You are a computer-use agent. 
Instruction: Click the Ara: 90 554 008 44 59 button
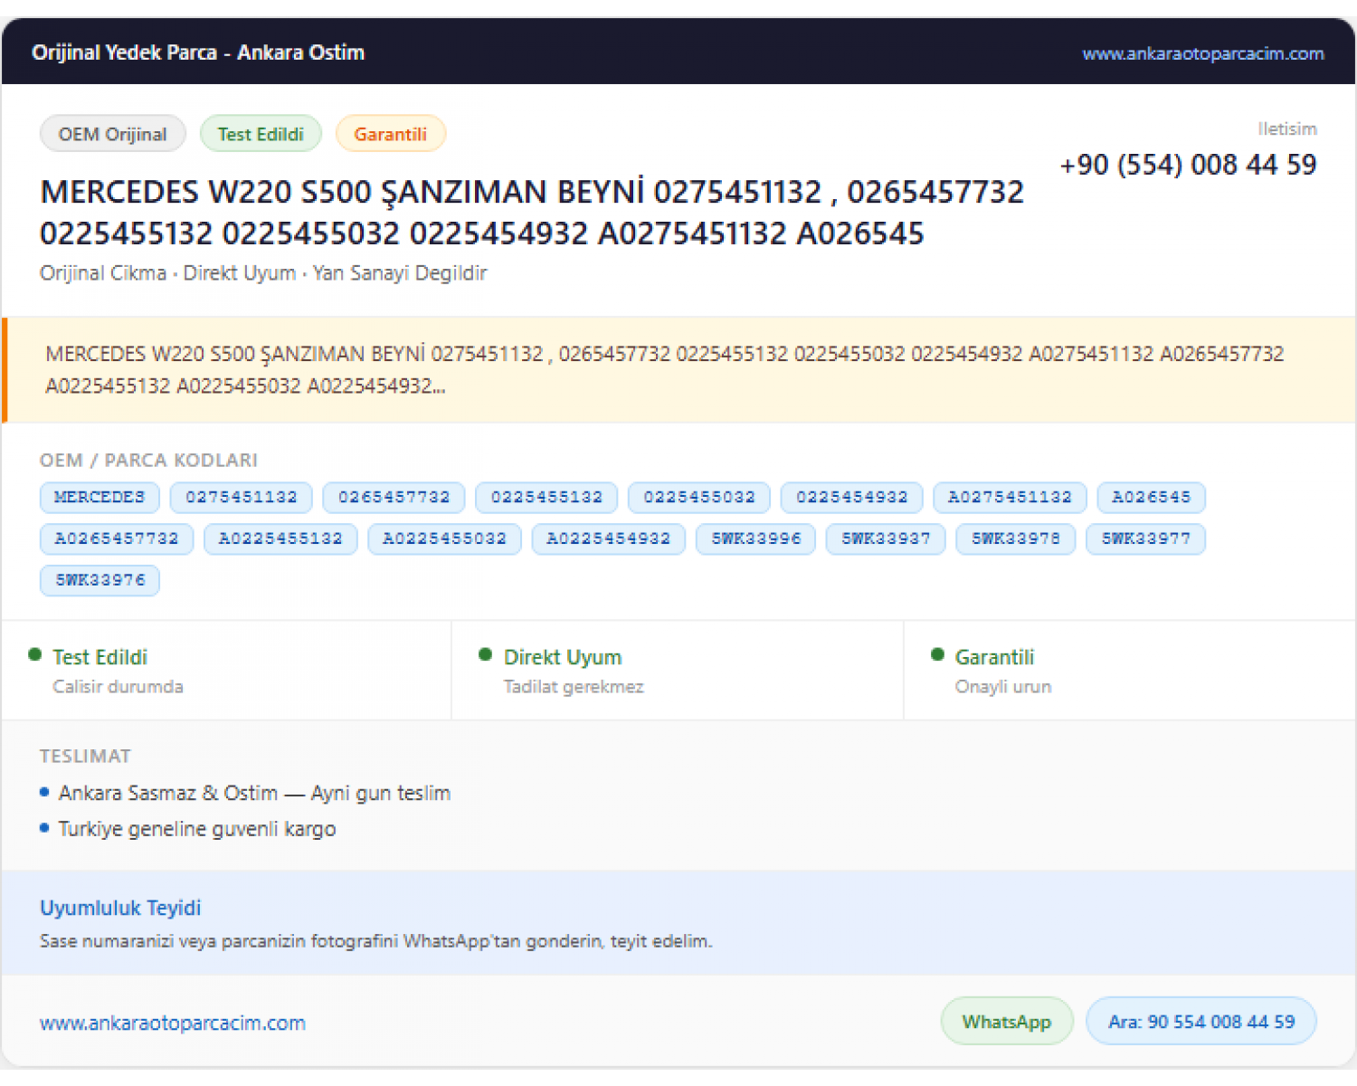click(x=1200, y=1021)
